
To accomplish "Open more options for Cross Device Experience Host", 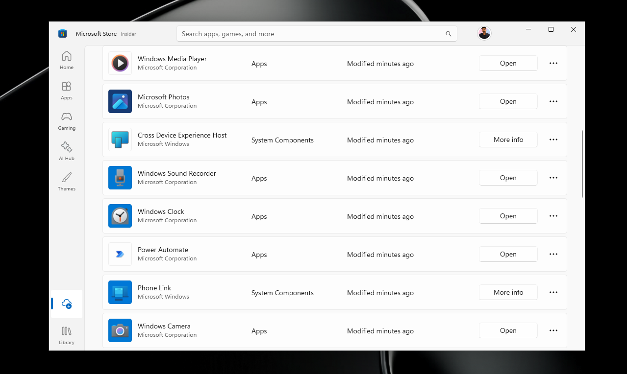I will (x=553, y=140).
